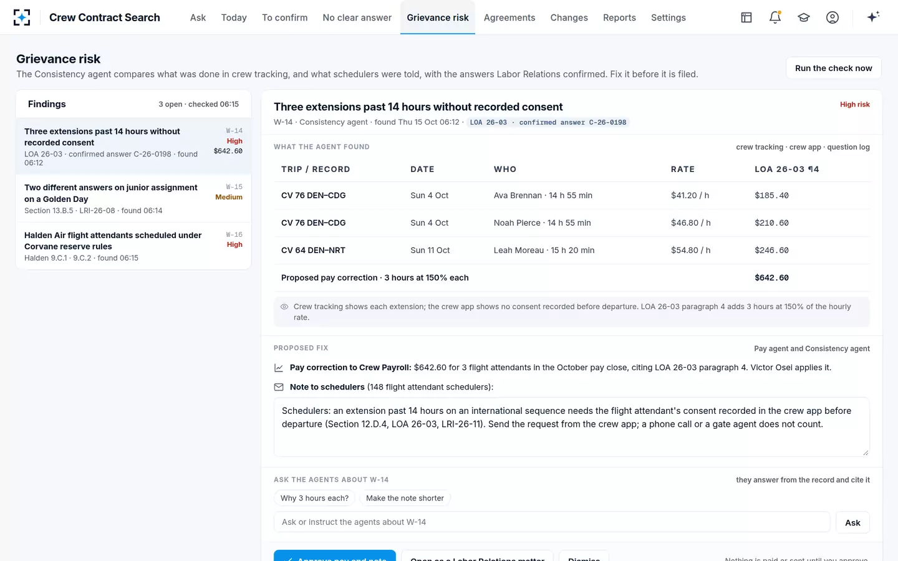Select the No clear answer tab
This screenshot has height=561, width=898.
pyautogui.click(x=357, y=17)
